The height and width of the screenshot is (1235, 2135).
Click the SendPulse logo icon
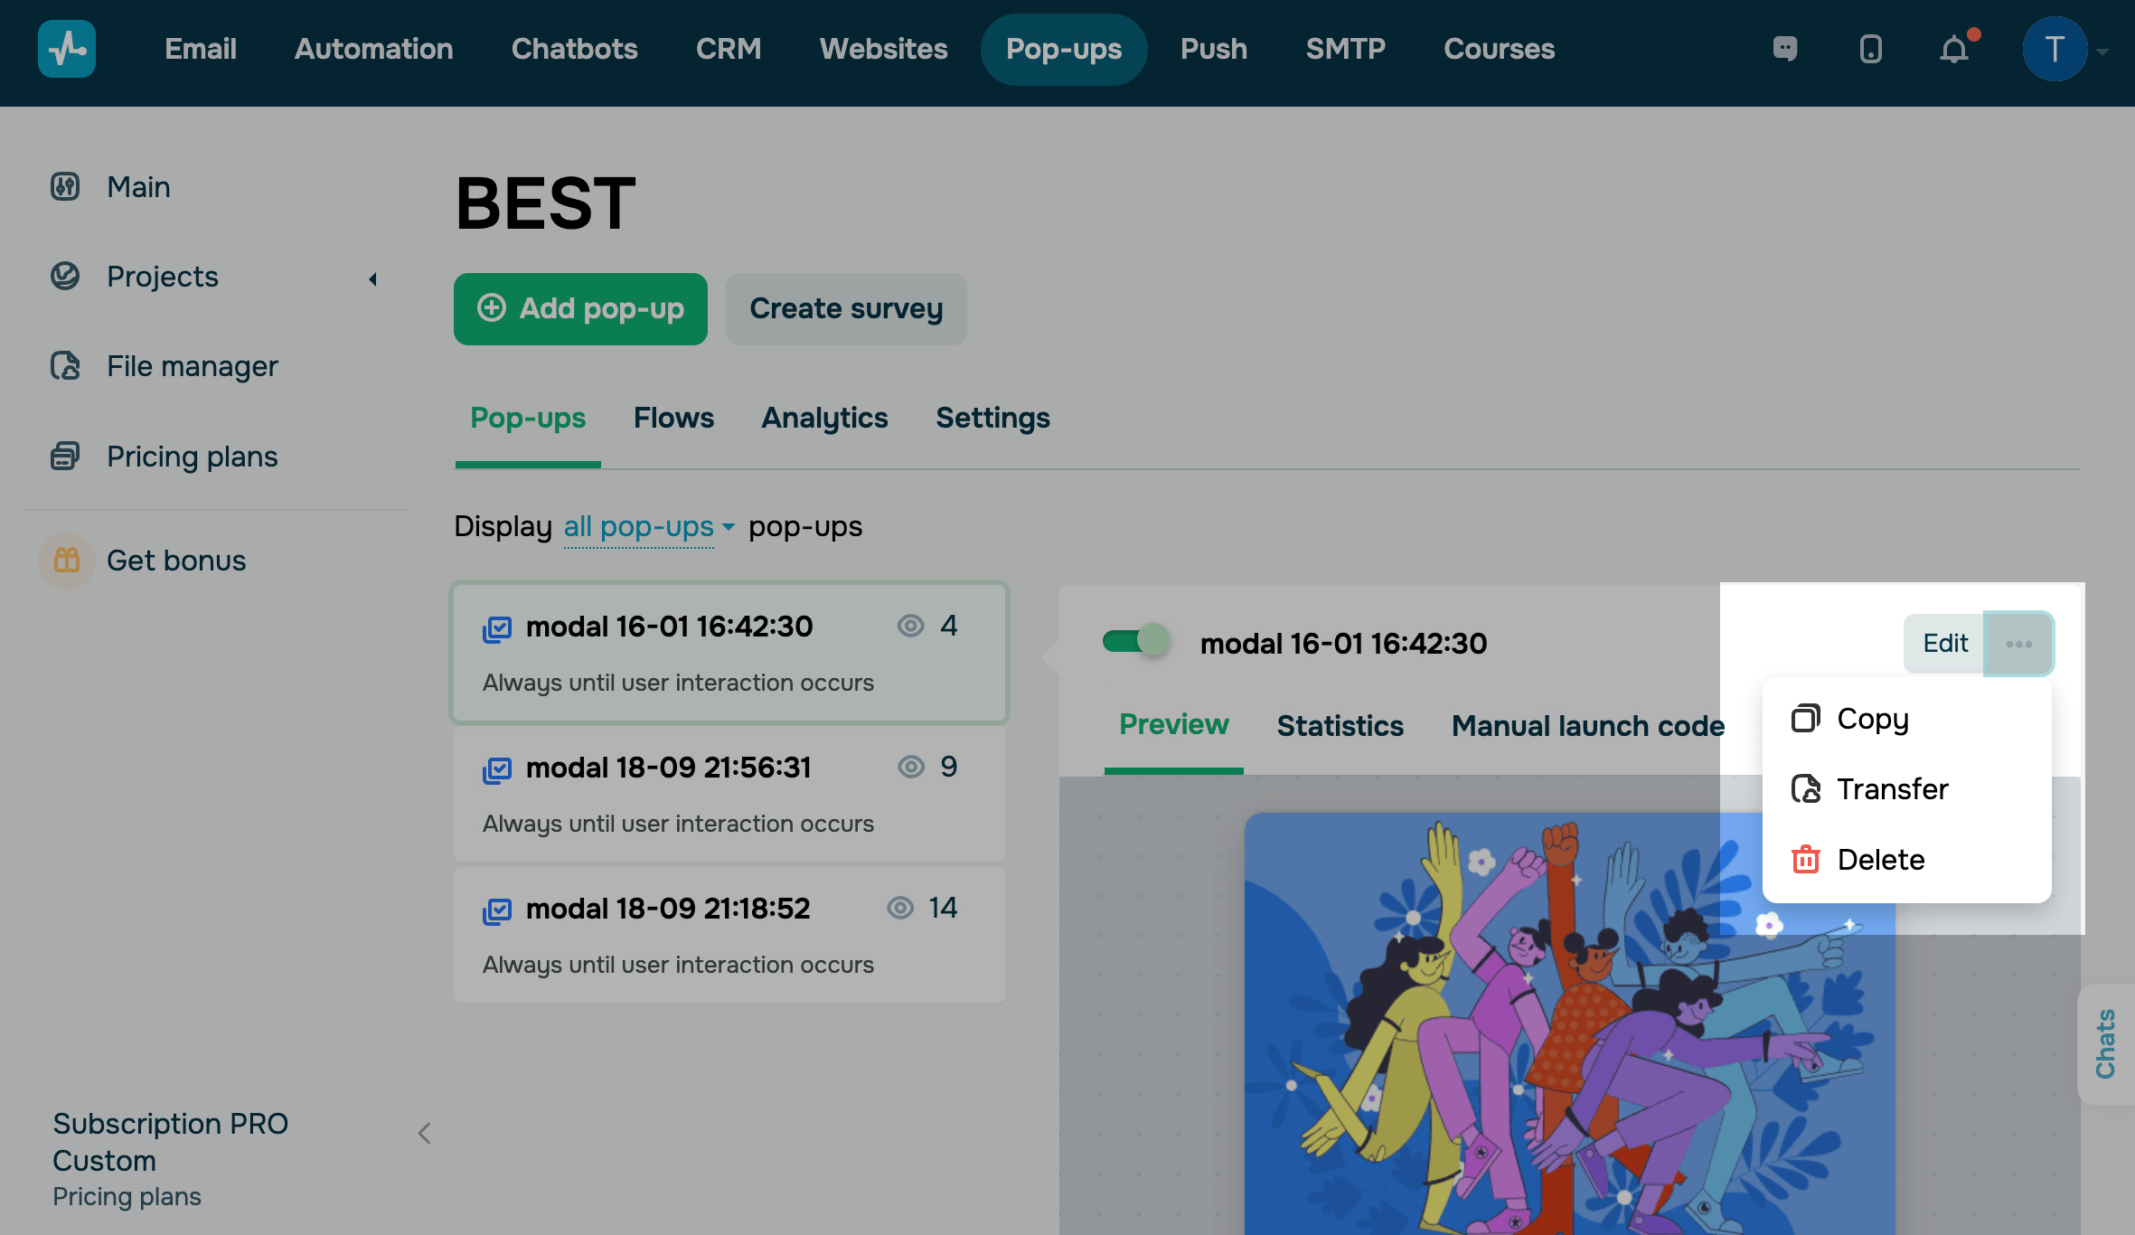67,49
